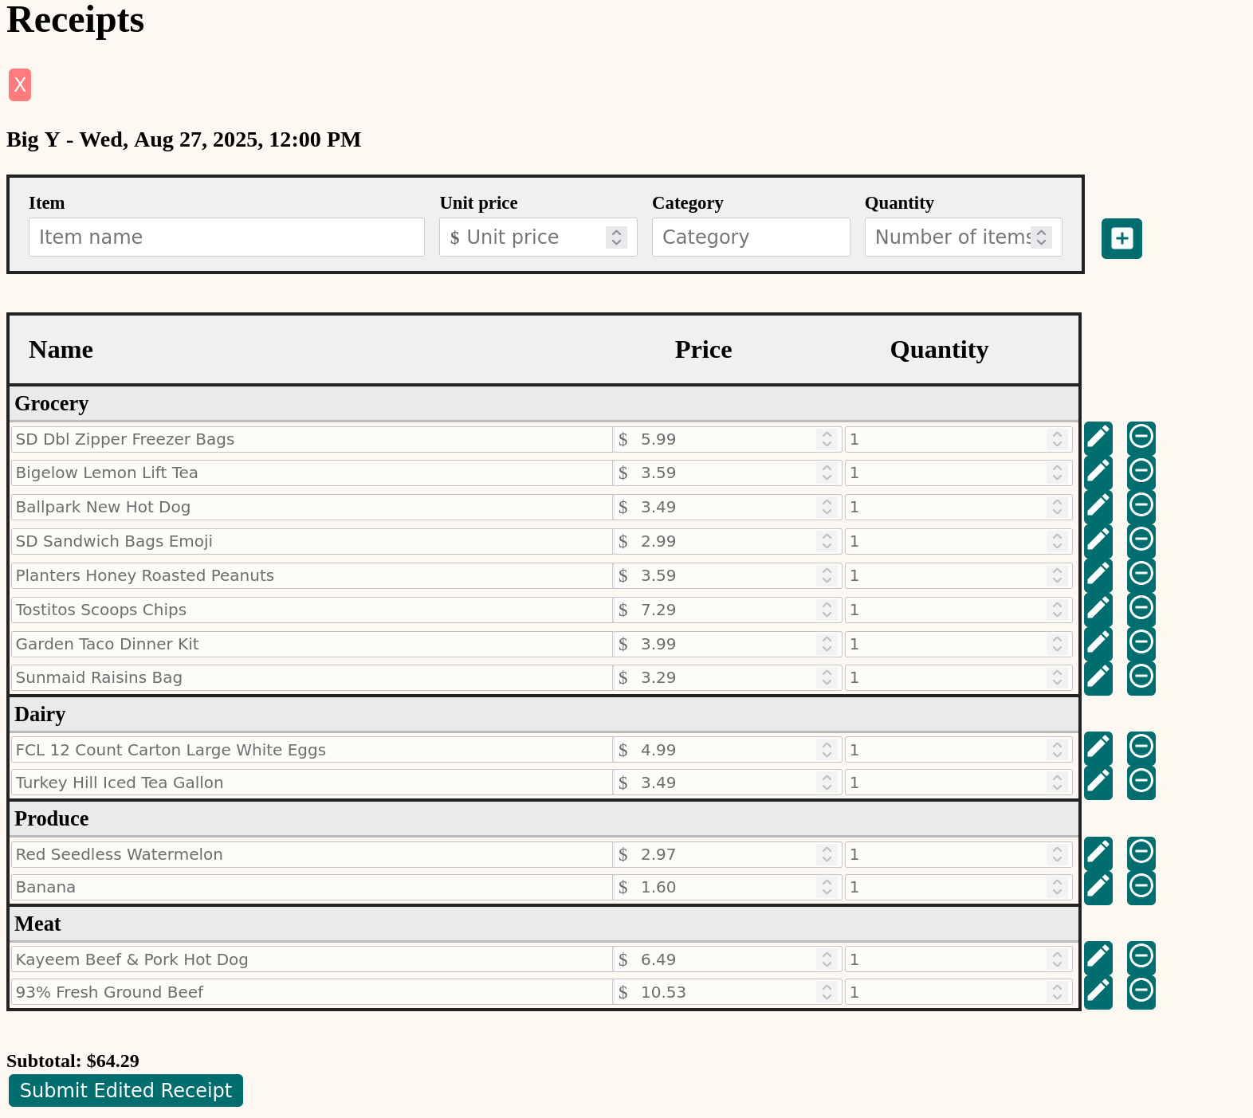Viewport: 1253px width, 1118px height.
Task: Click the Number of items quantity field
Action: 963,237
